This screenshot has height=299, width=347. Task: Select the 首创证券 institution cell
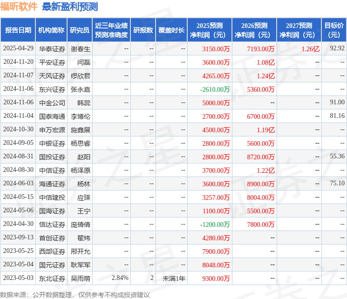(52, 238)
